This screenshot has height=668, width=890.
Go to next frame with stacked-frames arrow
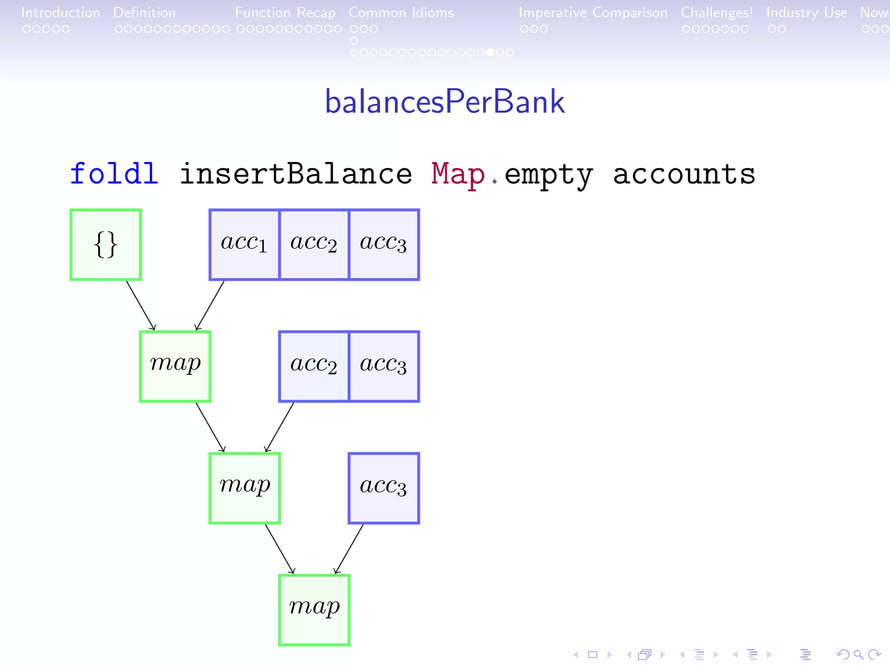663,655
